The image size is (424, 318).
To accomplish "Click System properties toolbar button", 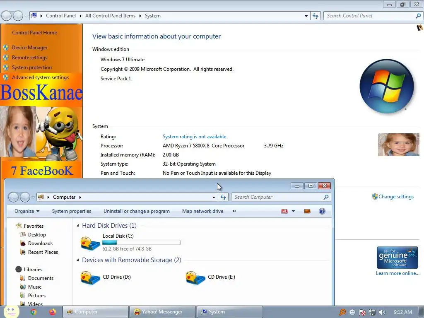I will pos(71,211).
